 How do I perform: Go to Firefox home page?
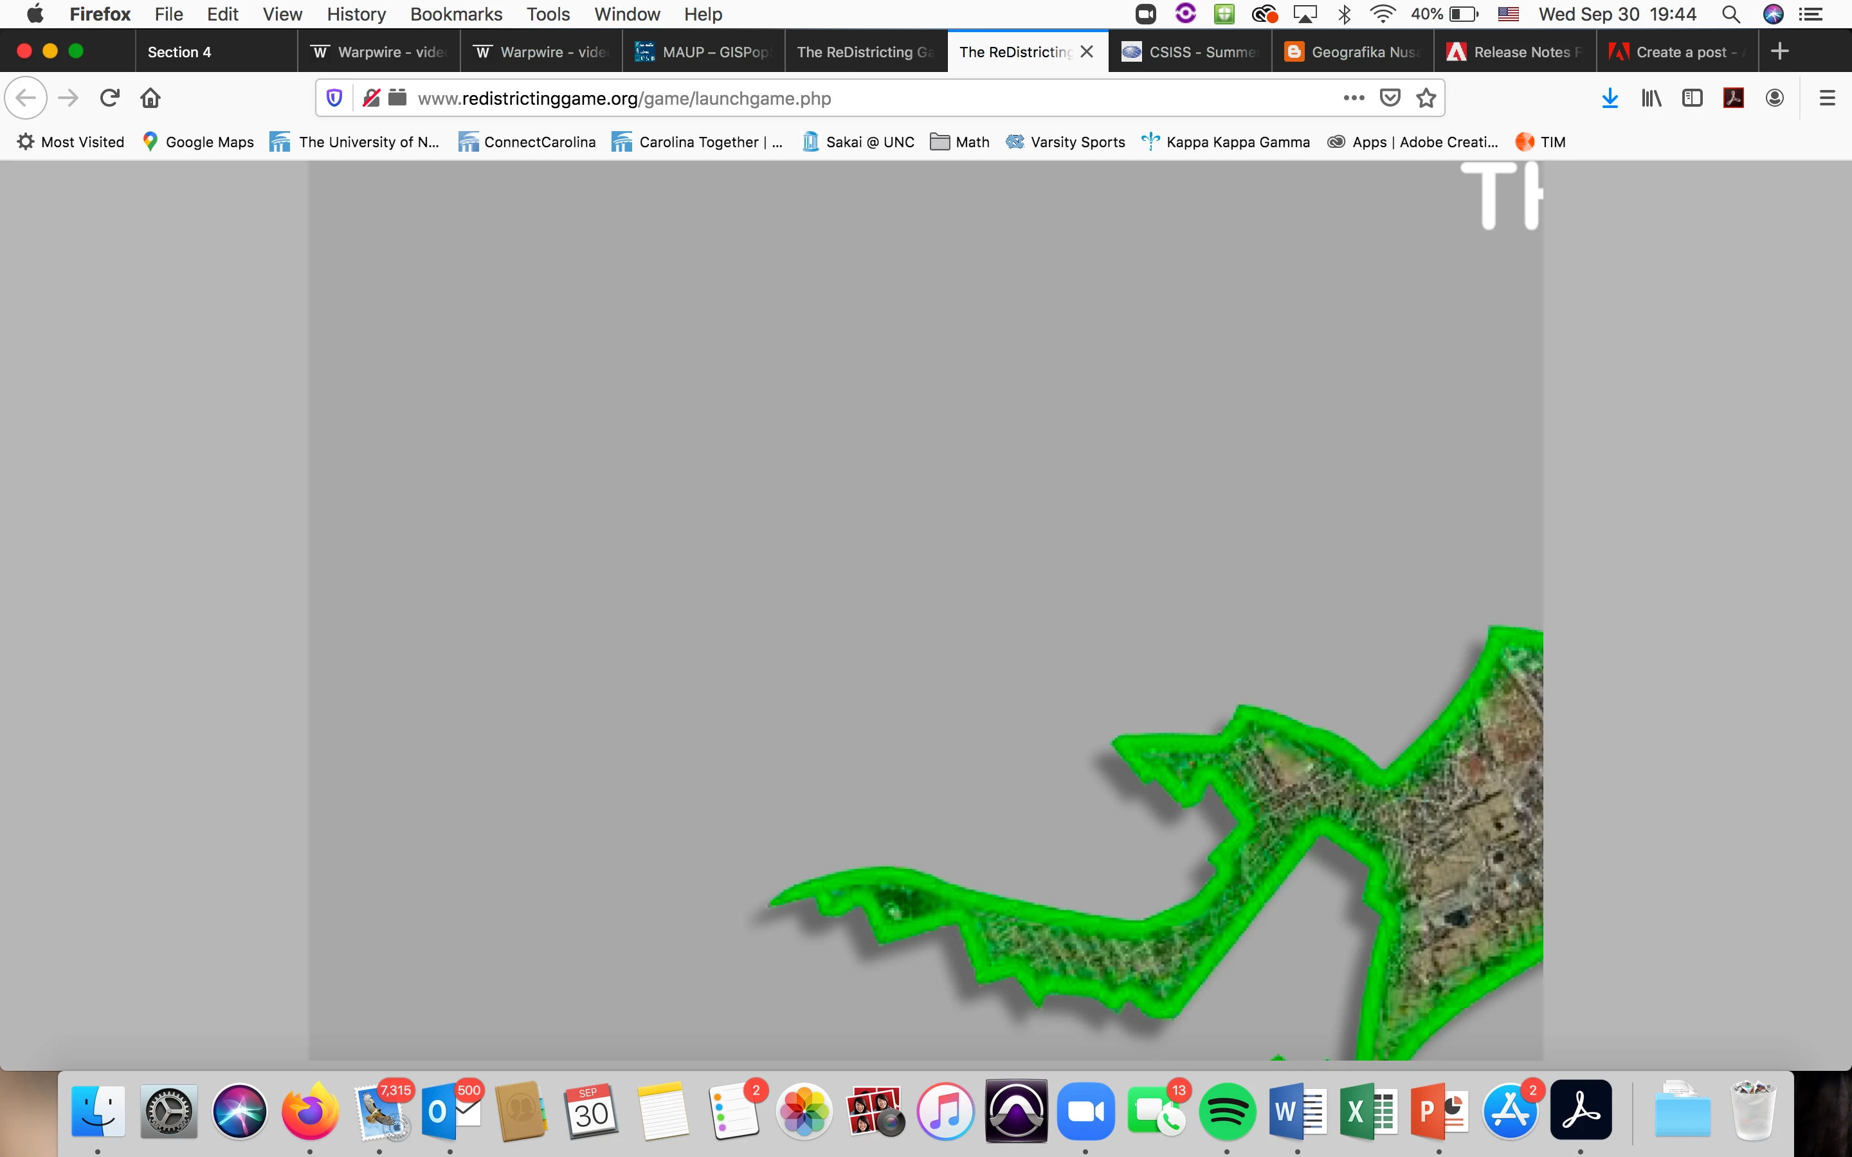click(x=150, y=98)
